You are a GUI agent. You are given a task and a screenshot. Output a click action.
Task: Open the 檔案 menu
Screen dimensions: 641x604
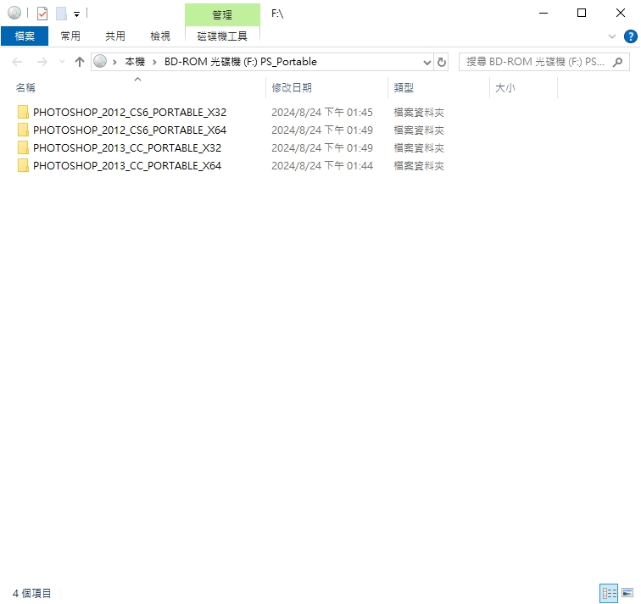pos(25,36)
